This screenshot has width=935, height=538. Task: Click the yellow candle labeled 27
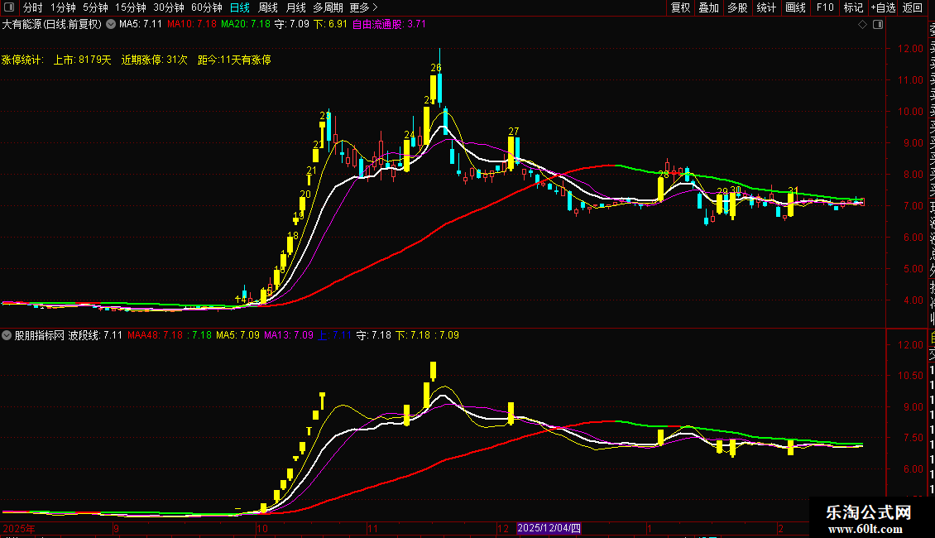511,154
